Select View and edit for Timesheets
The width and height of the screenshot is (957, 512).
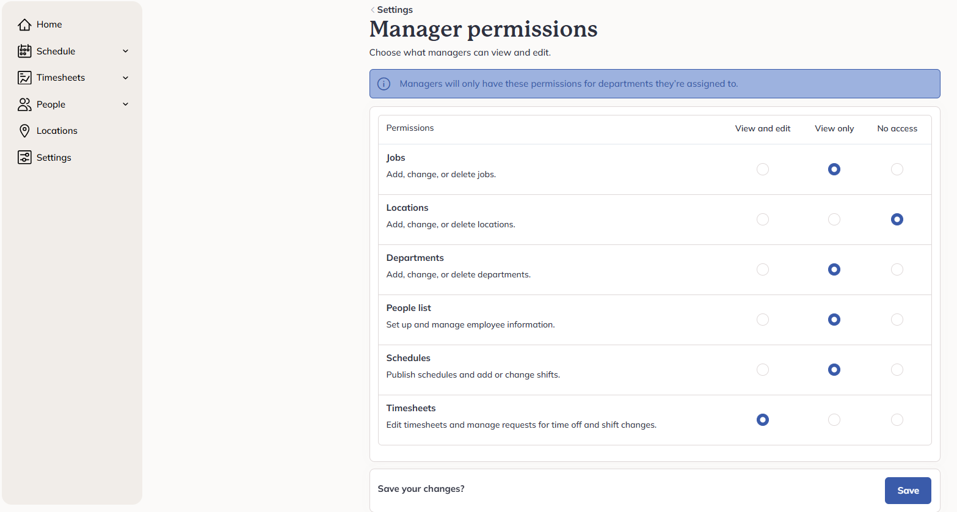763,420
